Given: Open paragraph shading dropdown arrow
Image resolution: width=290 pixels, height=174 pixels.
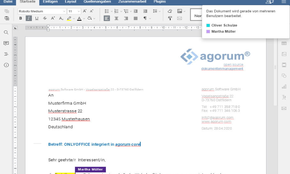Looking at the screenshot, I should [x=94, y=18].
